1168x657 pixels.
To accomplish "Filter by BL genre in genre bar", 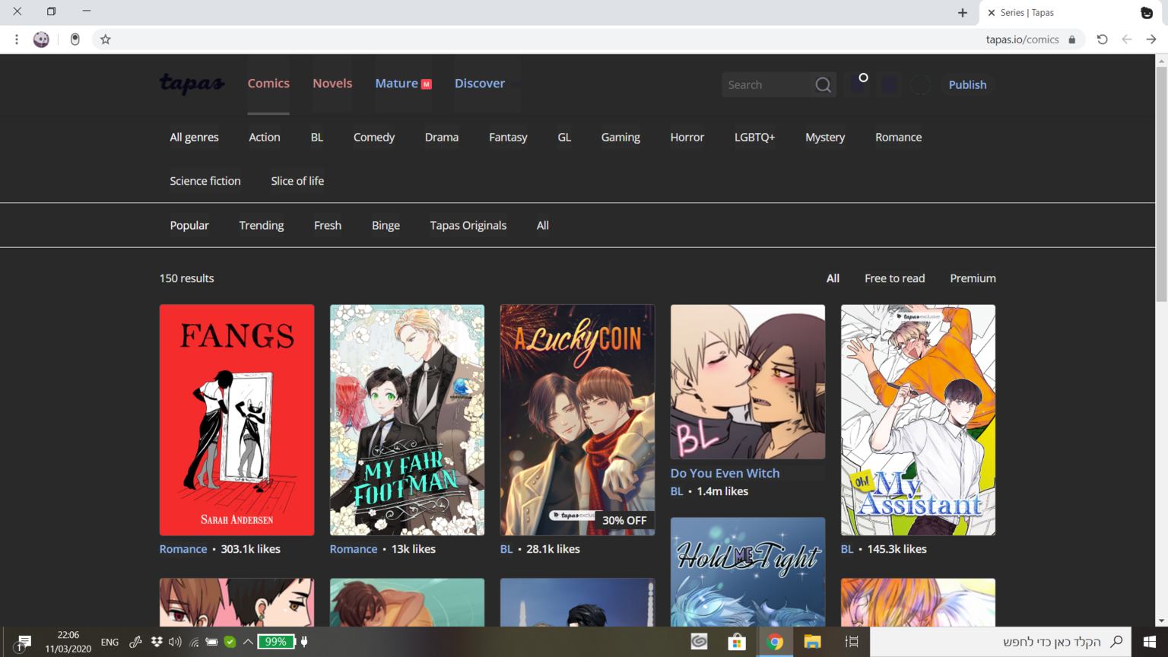I will point(317,138).
